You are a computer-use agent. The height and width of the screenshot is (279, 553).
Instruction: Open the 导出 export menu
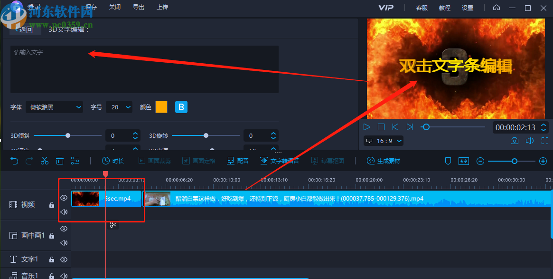click(x=138, y=7)
